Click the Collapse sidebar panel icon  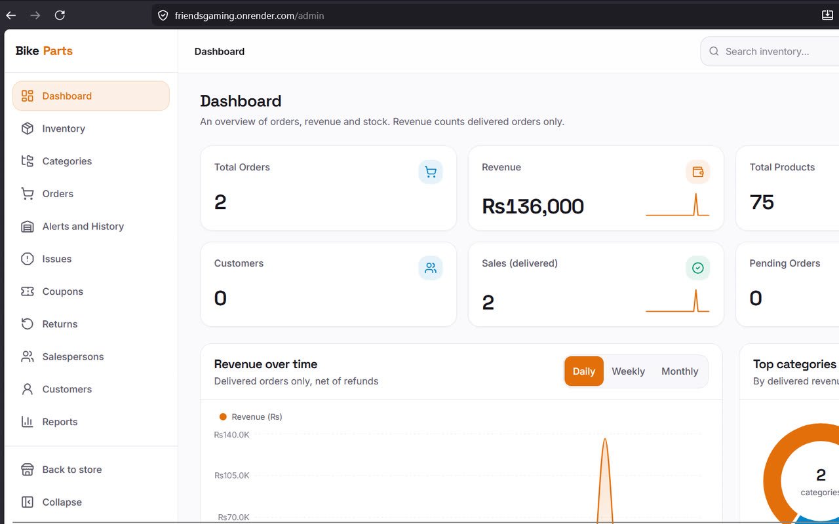(28, 502)
